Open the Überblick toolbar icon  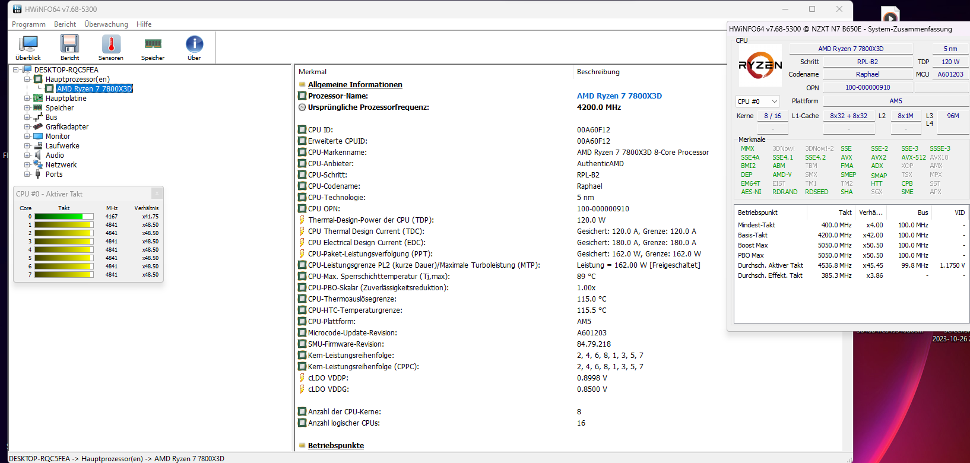point(28,44)
